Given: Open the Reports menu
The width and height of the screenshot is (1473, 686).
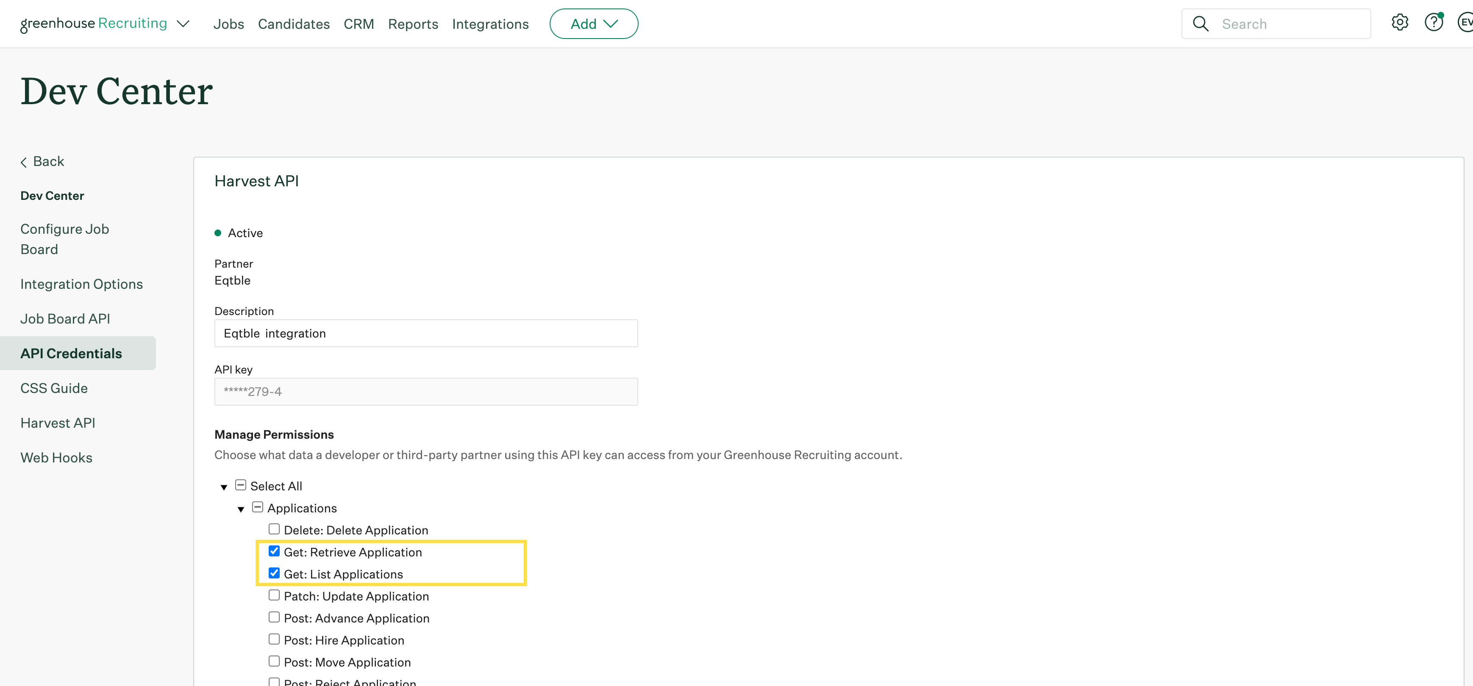Looking at the screenshot, I should pyautogui.click(x=413, y=24).
